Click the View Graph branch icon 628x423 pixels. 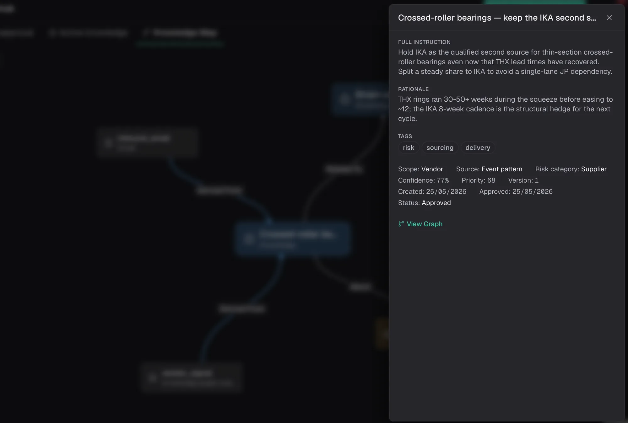click(401, 224)
